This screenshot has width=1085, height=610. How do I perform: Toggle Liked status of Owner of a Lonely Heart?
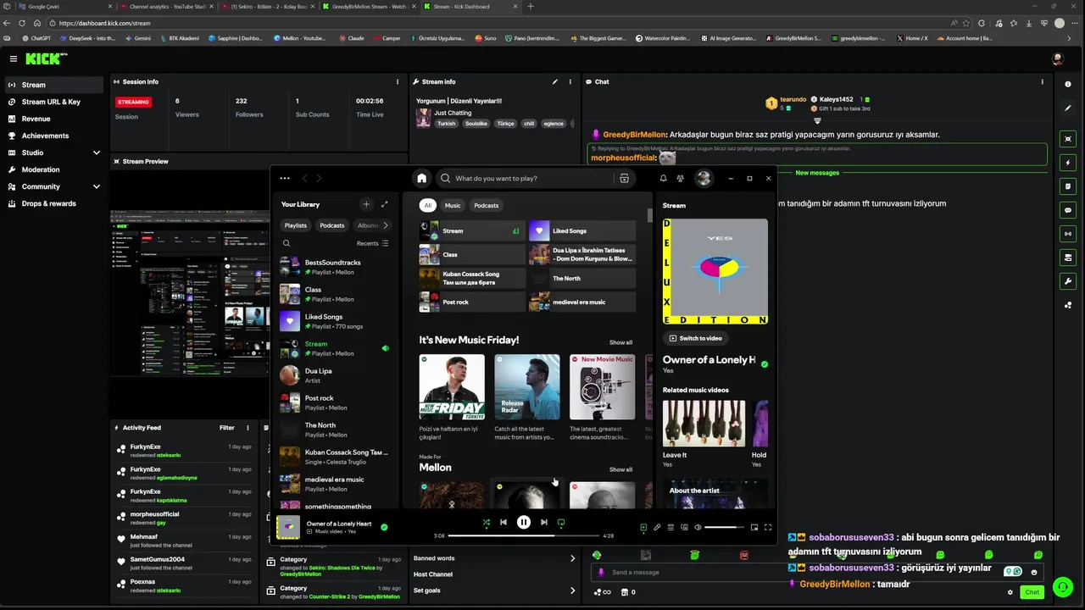384,527
